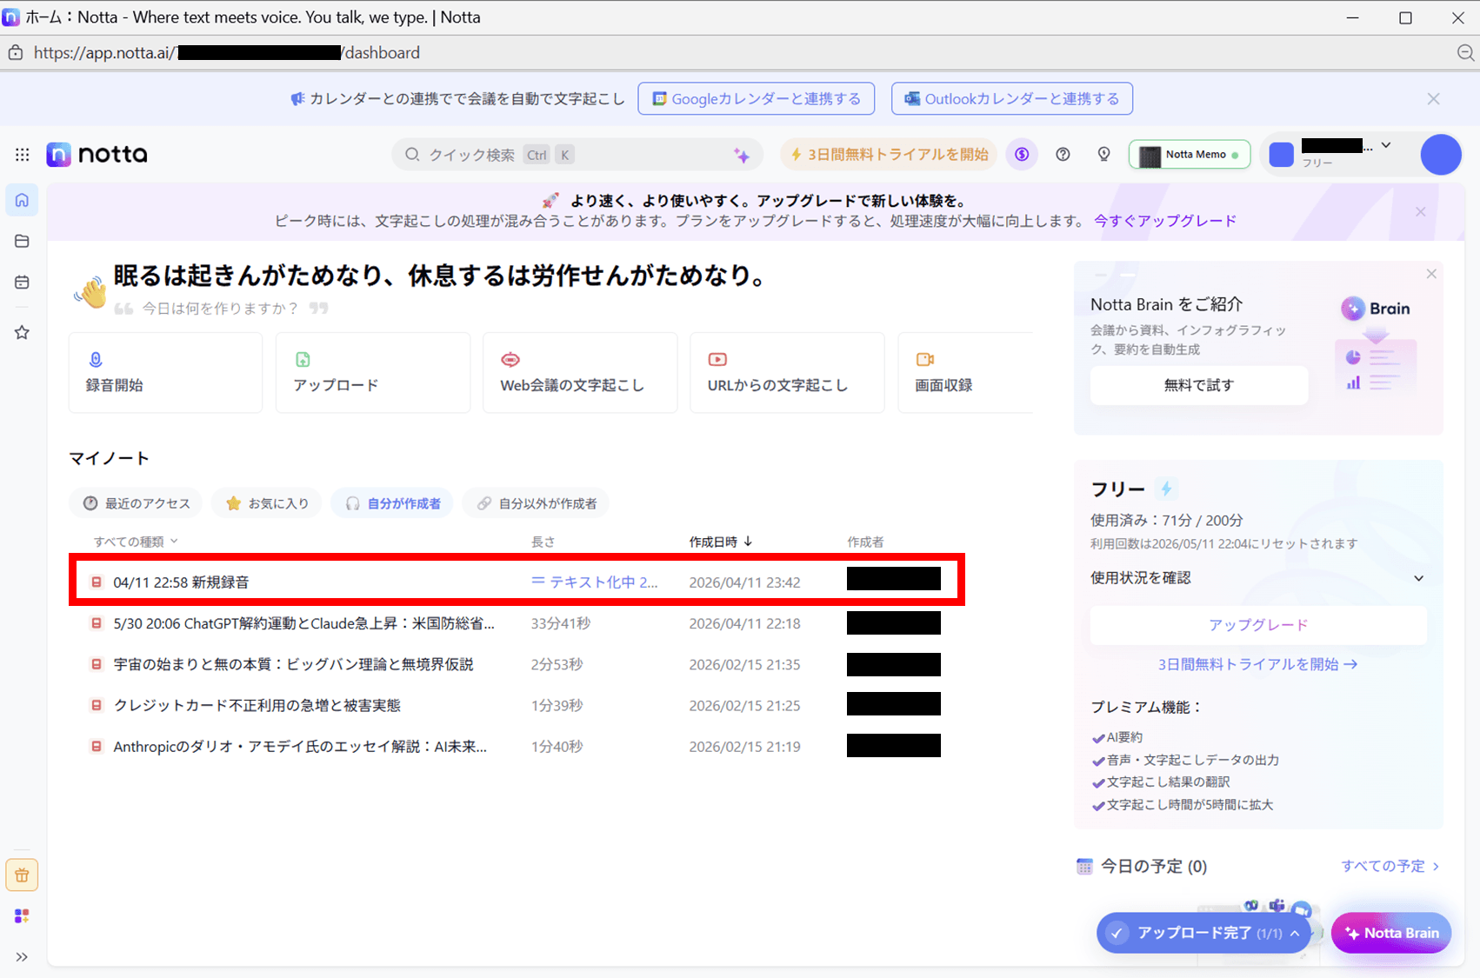The image size is (1480, 978).
Task: Click the help question mark icon
Action: point(1063,154)
